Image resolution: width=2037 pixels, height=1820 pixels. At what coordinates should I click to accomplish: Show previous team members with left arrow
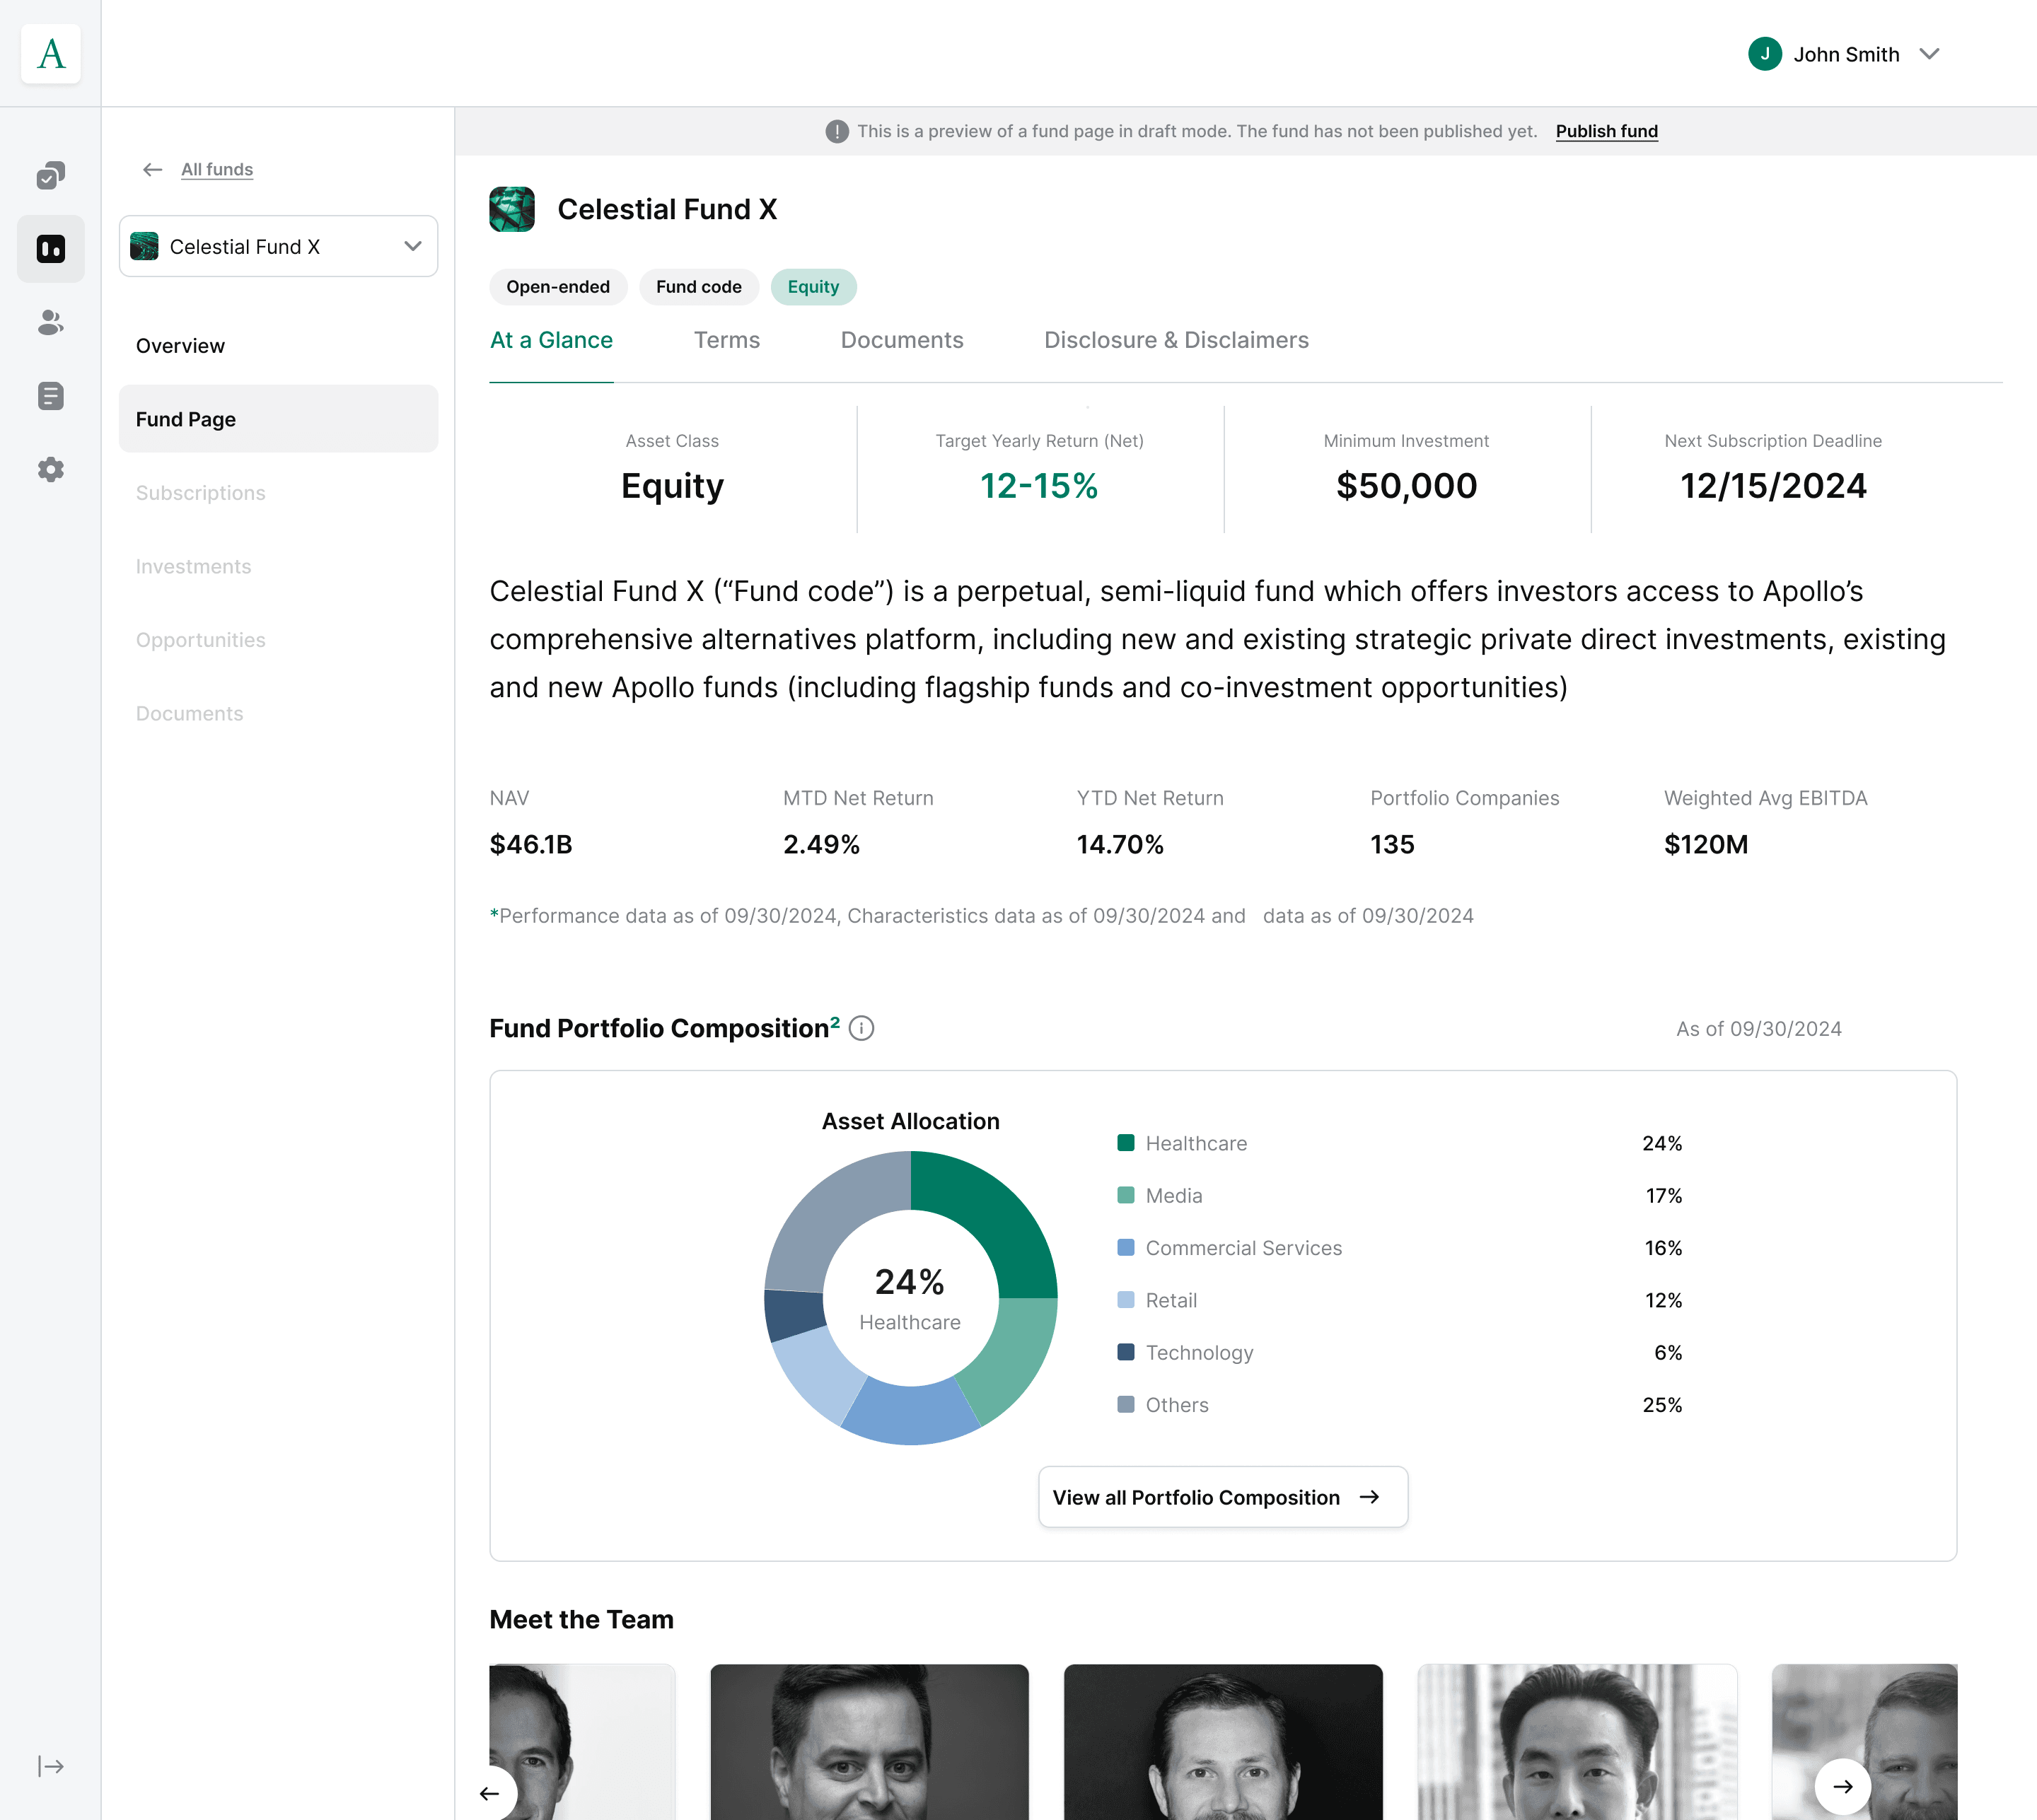pyautogui.click(x=489, y=1793)
